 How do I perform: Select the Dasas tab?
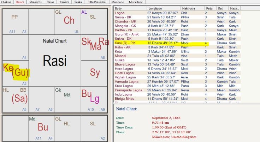tap(51, 2)
